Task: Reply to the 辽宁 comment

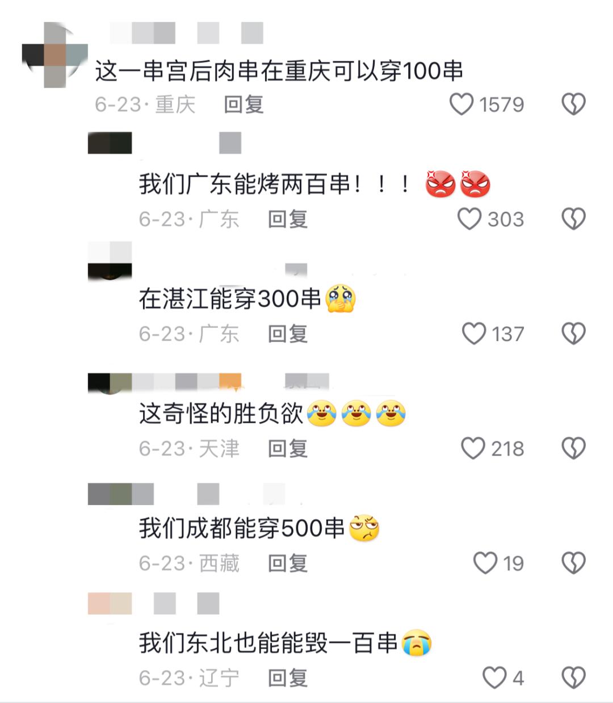Action: point(288,678)
